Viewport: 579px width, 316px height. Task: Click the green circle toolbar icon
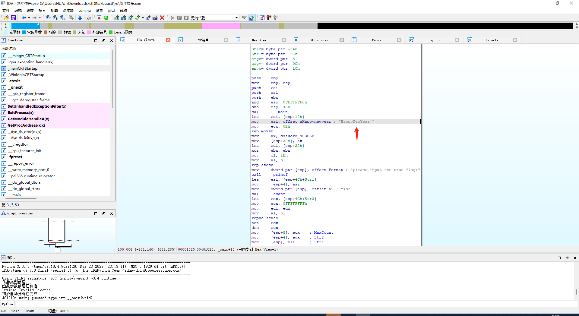(106, 18)
